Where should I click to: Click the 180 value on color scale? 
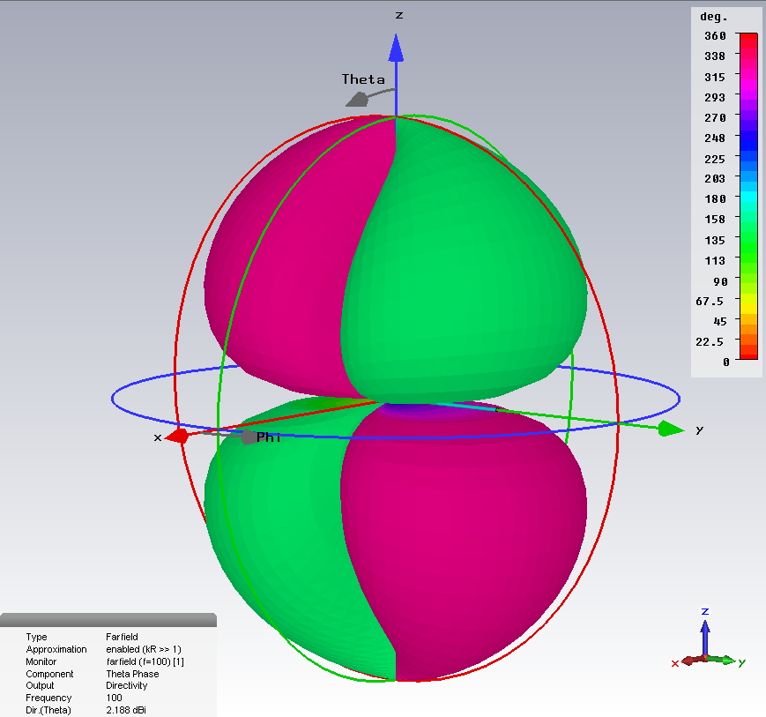(x=716, y=198)
